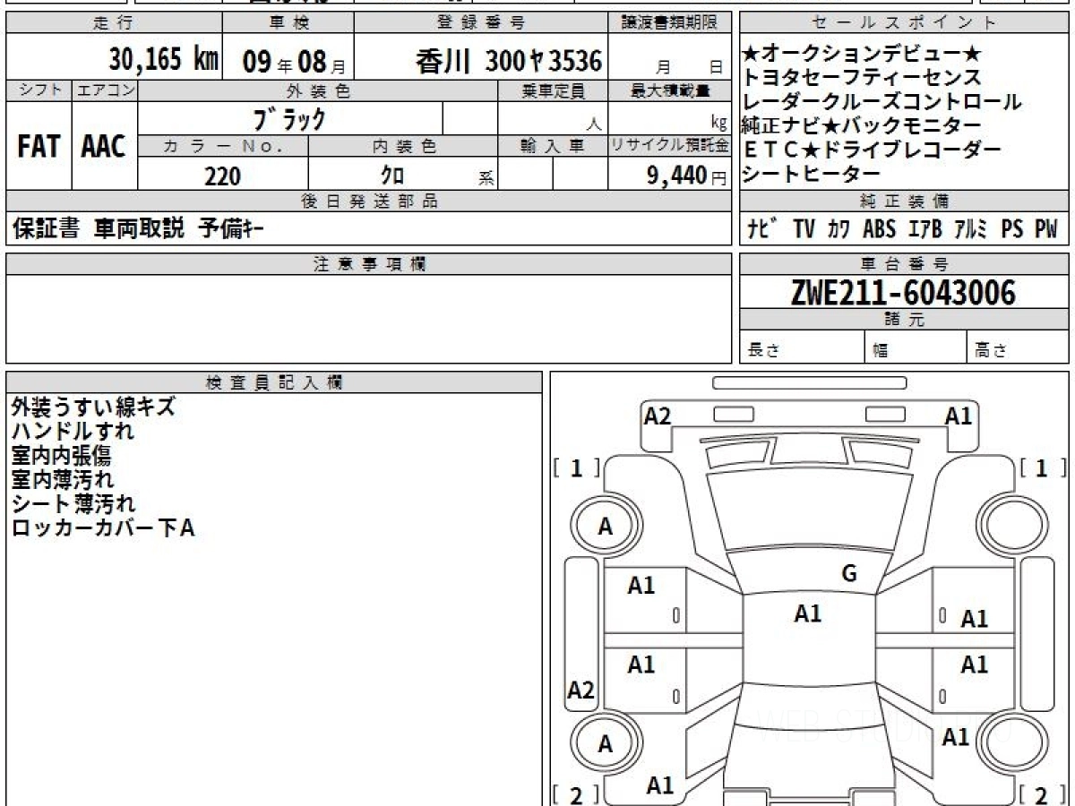Click the 注意事項欄 section header
The width and height of the screenshot is (1075, 806).
tap(369, 263)
